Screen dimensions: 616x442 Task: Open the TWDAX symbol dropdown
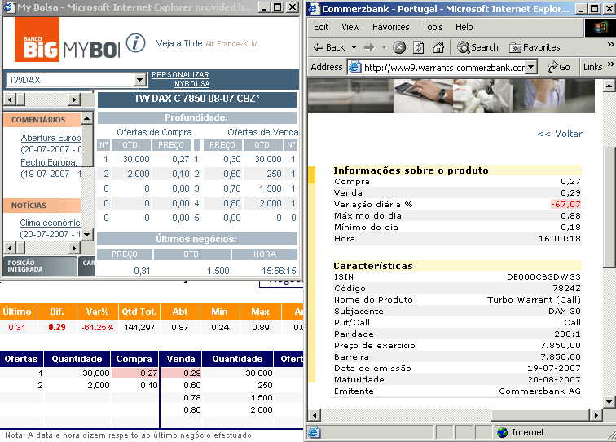[x=139, y=80]
